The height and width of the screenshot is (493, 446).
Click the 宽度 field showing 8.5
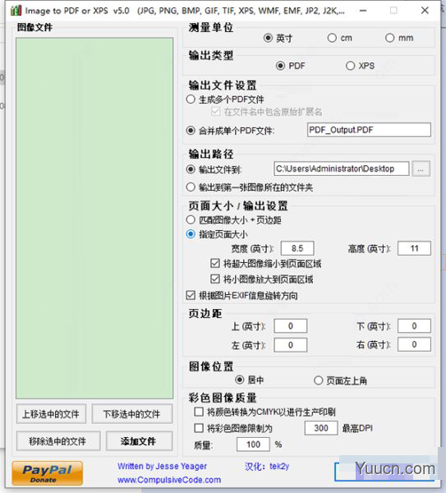[297, 248]
